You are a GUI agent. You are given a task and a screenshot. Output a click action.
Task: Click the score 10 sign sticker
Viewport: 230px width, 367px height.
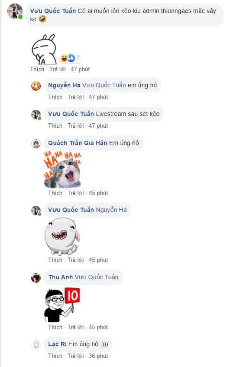click(62, 305)
